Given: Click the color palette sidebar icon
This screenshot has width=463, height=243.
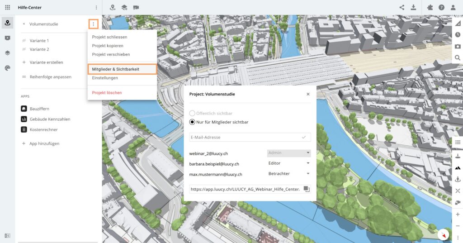Looking at the screenshot, I should point(7,68).
